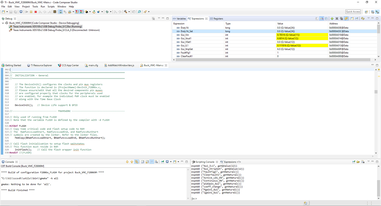Select the CLA_0 disconnected debug probe entry
Image resolution: width=381 pixels, height=206 pixels.
pyautogui.click(x=56, y=30)
